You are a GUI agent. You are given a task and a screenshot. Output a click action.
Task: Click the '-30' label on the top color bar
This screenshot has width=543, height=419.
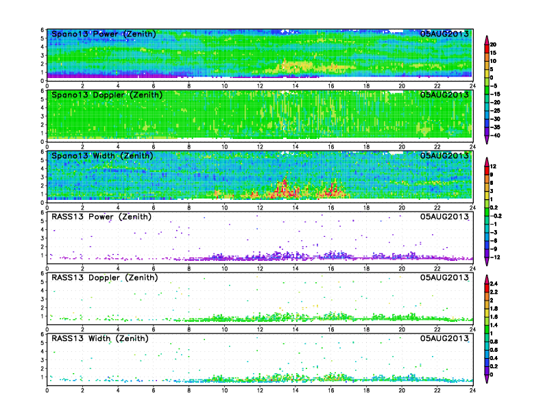[x=495, y=119]
